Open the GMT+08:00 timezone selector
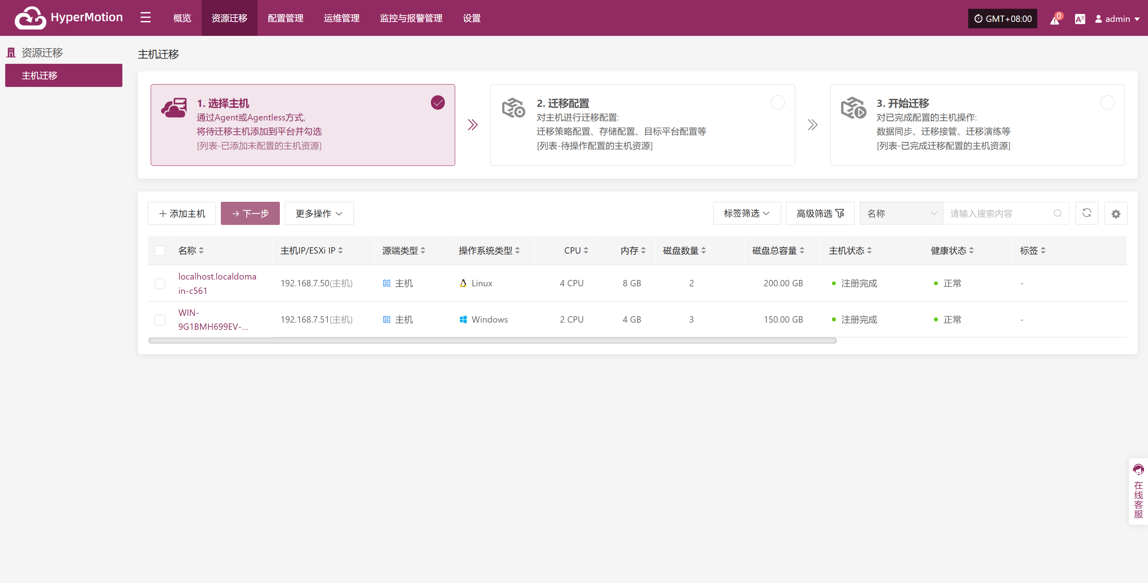Screen dimensions: 1148x583 click(1002, 19)
